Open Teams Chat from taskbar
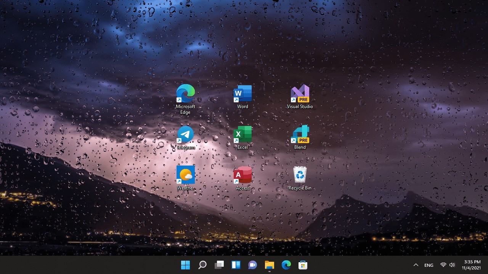Screen dimensions: 488x274 252,265
